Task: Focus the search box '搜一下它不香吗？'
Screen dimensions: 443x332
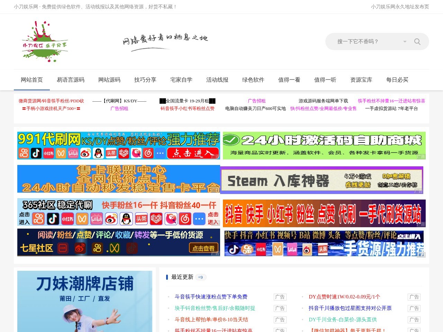Action: pos(367,41)
